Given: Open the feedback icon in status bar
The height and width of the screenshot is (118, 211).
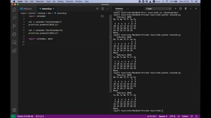Looking at the screenshot, I should coord(192,116).
